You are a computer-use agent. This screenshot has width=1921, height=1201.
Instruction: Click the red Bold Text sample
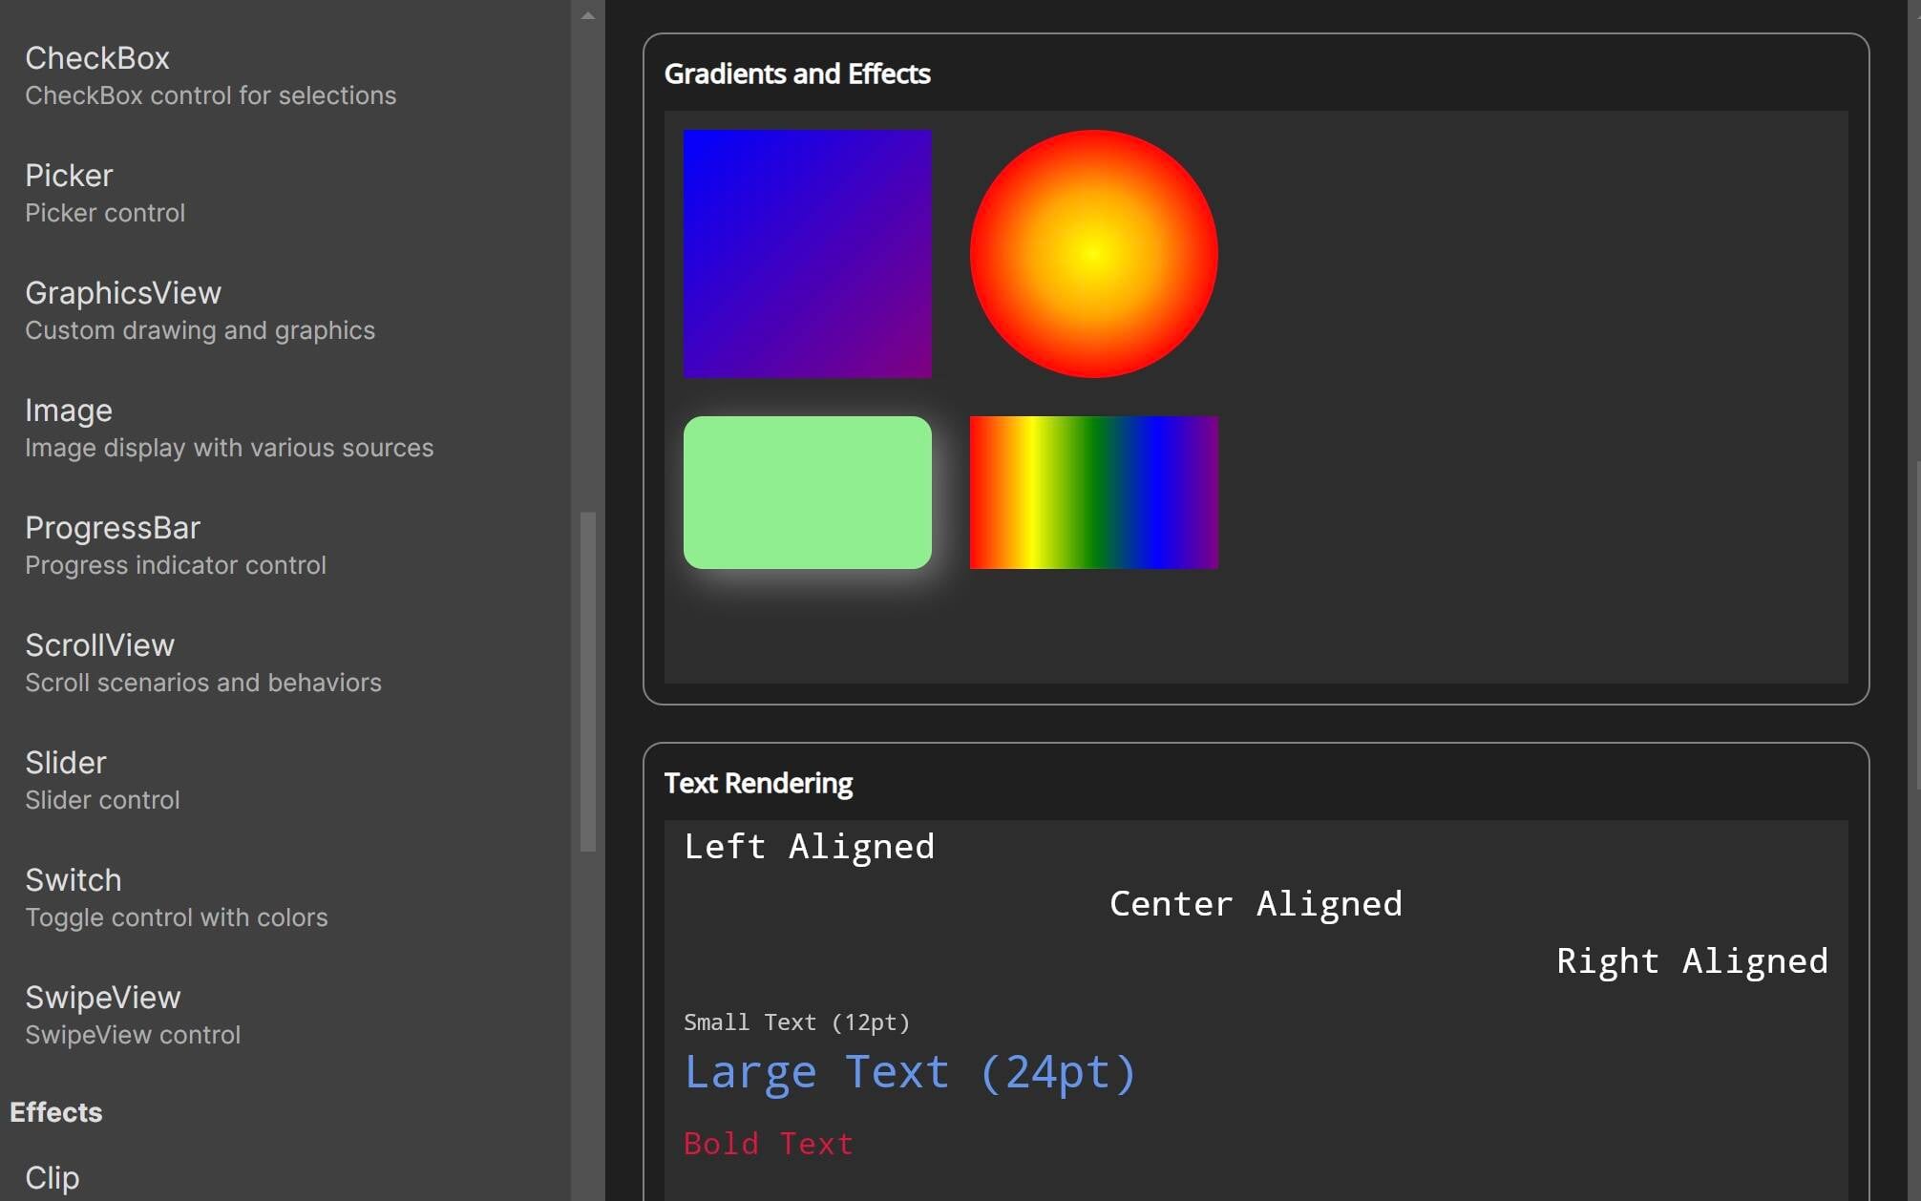pyautogui.click(x=768, y=1144)
